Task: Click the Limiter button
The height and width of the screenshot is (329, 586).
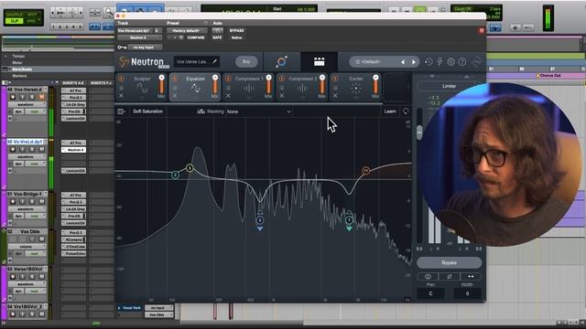Action: (x=450, y=86)
